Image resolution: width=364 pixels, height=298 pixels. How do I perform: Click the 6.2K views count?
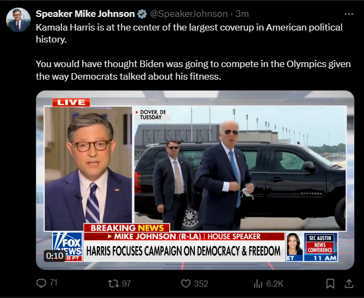tap(275, 283)
